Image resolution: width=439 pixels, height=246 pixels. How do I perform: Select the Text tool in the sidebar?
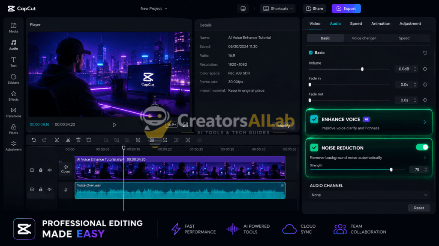(13, 62)
